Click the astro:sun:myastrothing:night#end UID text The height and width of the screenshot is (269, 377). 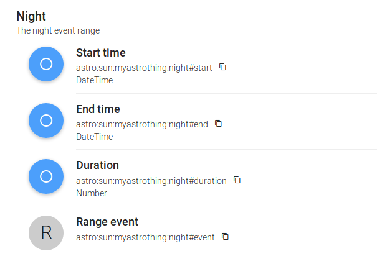141,124
